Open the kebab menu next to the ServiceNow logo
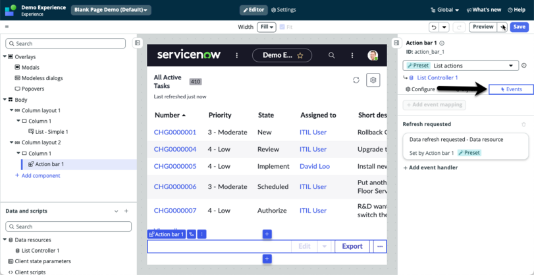The width and height of the screenshot is (534, 275). 237,55
